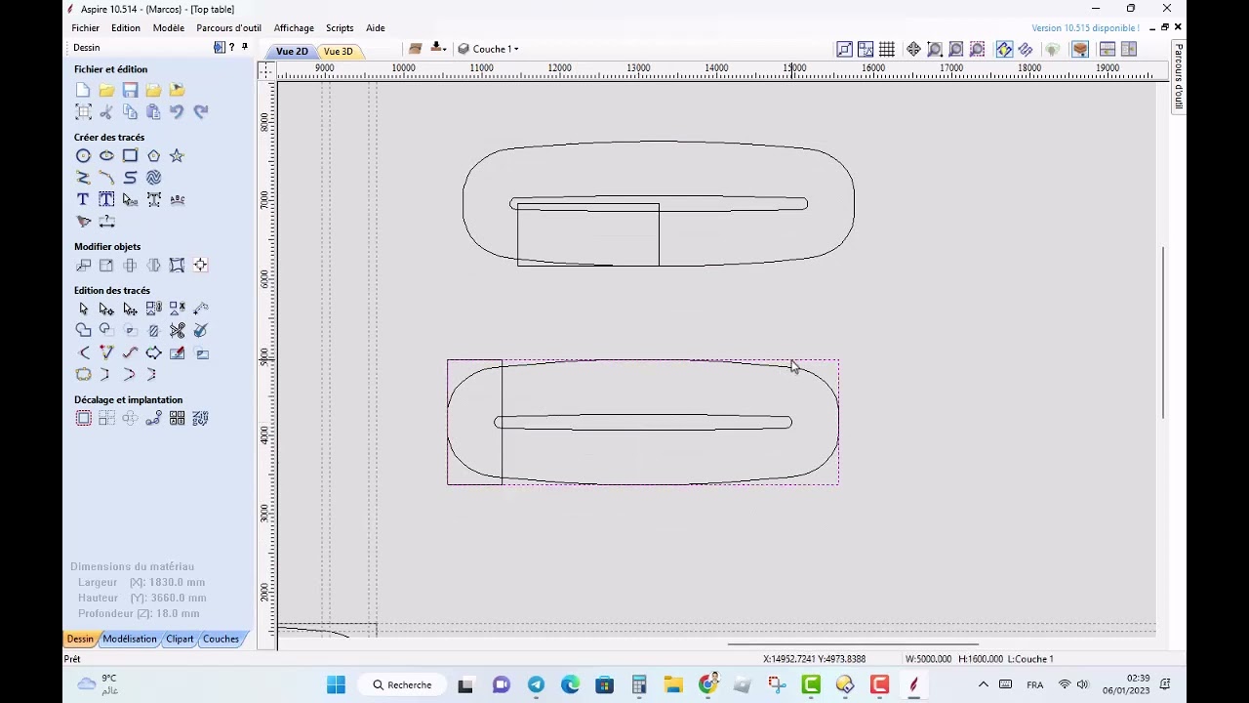Viewport: 1249px width, 703px height.
Task: Switch to the Clipart bottom tab
Action: pyautogui.click(x=180, y=639)
